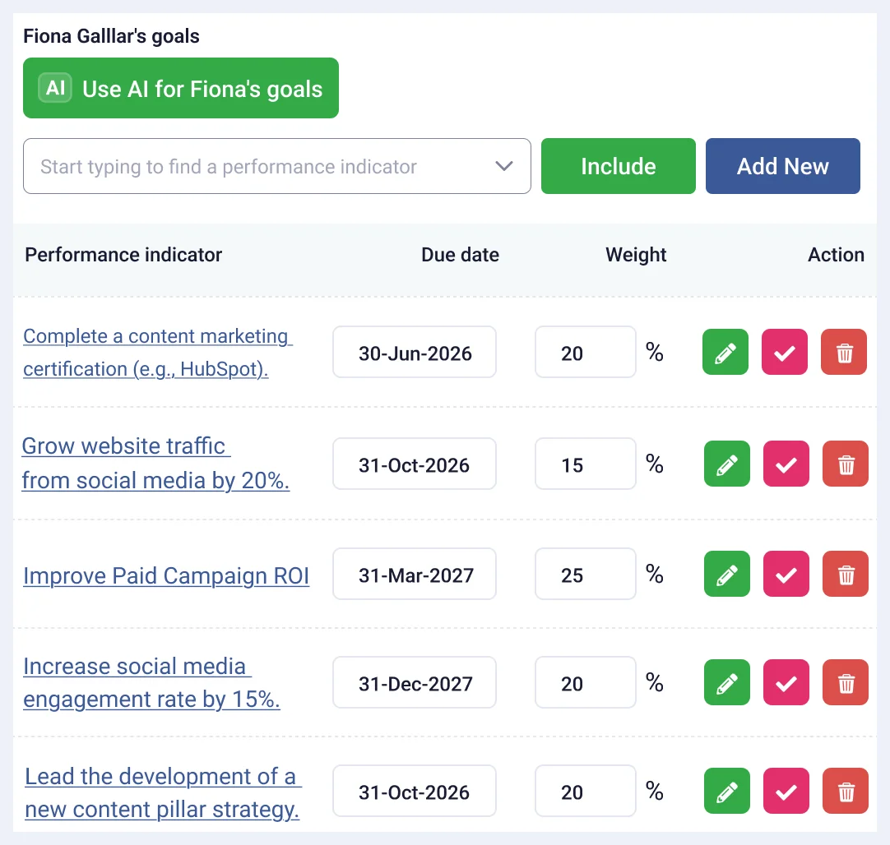Image resolution: width=890 pixels, height=845 pixels.
Task: Delete the content pillar strategy goal
Action: [x=846, y=791]
